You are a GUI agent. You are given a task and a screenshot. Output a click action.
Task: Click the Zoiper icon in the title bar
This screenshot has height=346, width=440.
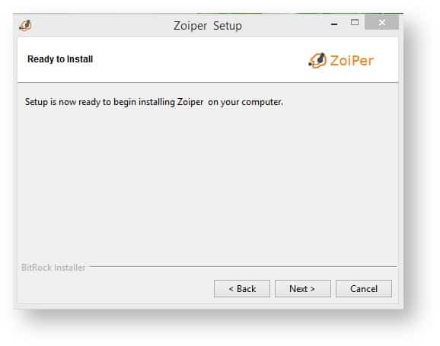[x=25, y=25]
